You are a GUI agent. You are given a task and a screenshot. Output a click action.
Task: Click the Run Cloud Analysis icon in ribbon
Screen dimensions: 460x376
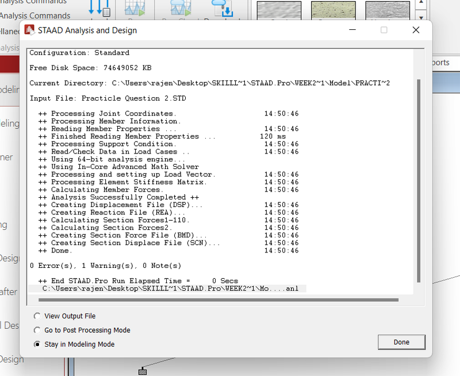pyautogui.click(x=181, y=8)
